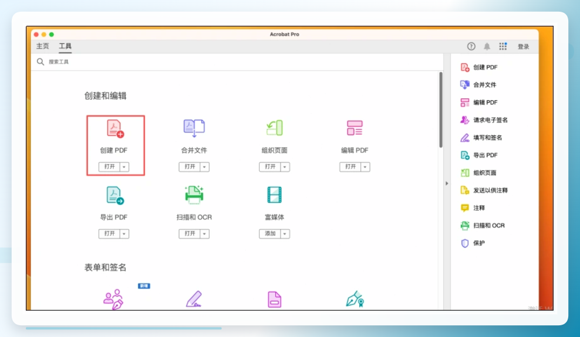Image resolution: width=580 pixels, height=337 pixels.
Task: Click 打开 button under 导出 PDF
Action: [109, 234]
